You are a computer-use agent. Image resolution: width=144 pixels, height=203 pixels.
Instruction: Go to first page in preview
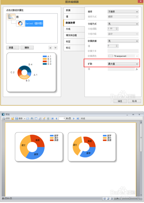click(52, 119)
